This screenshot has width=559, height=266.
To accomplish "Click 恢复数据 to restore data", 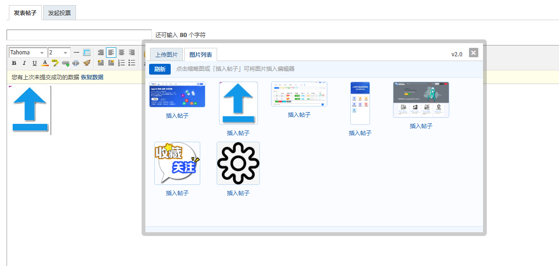I will pos(92,77).
